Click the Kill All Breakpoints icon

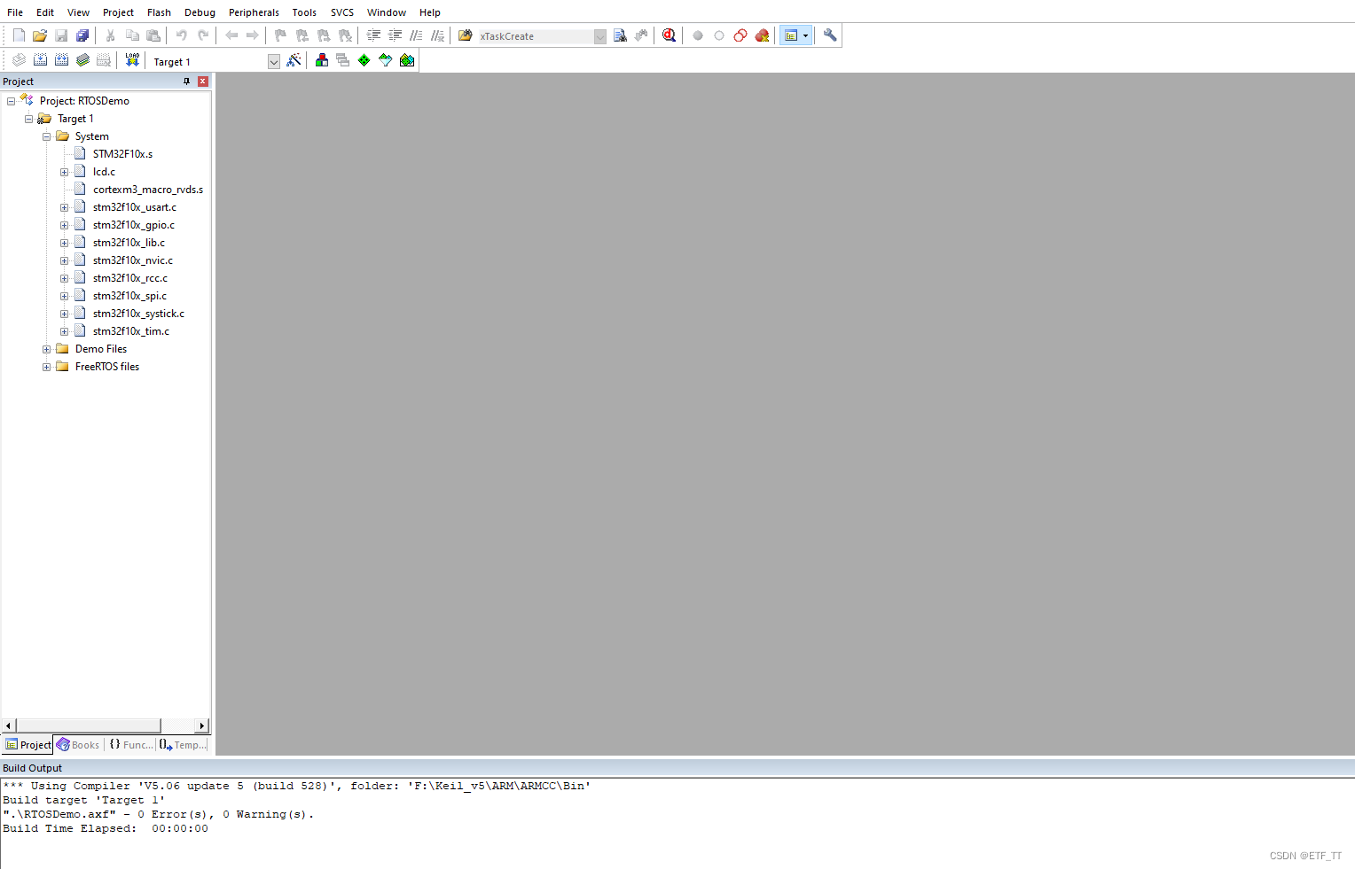[762, 35]
